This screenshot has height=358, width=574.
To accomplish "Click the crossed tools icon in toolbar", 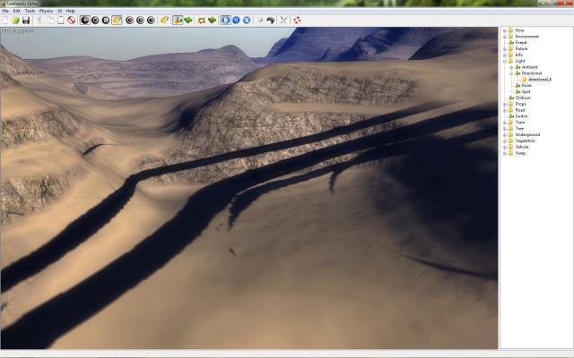I will coord(283,20).
